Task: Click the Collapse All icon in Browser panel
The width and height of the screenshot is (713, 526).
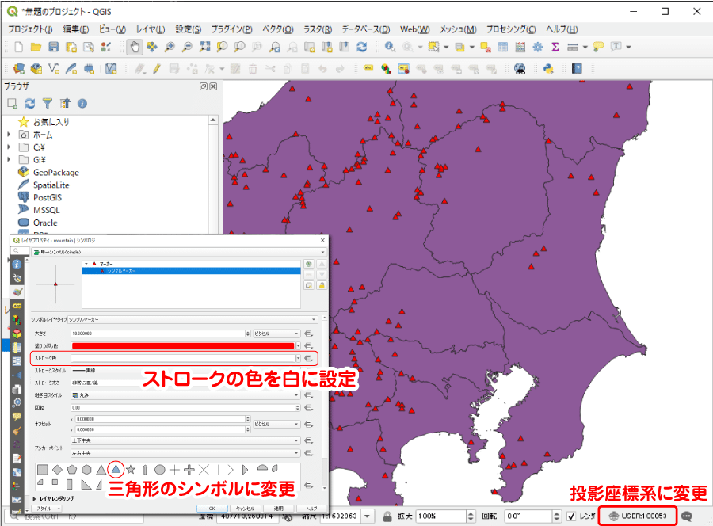Action: (65, 104)
